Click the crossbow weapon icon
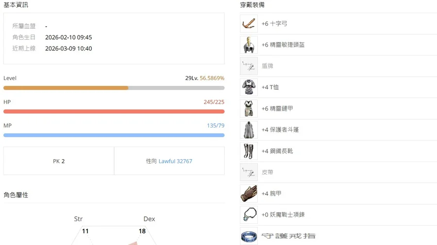Image resolution: width=437 pixels, height=245 pixels. (249, 24)
